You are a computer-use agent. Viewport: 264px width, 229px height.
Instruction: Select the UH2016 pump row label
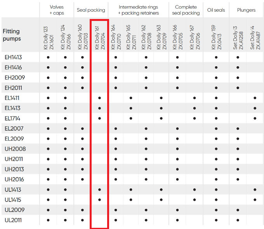[14, 179]
